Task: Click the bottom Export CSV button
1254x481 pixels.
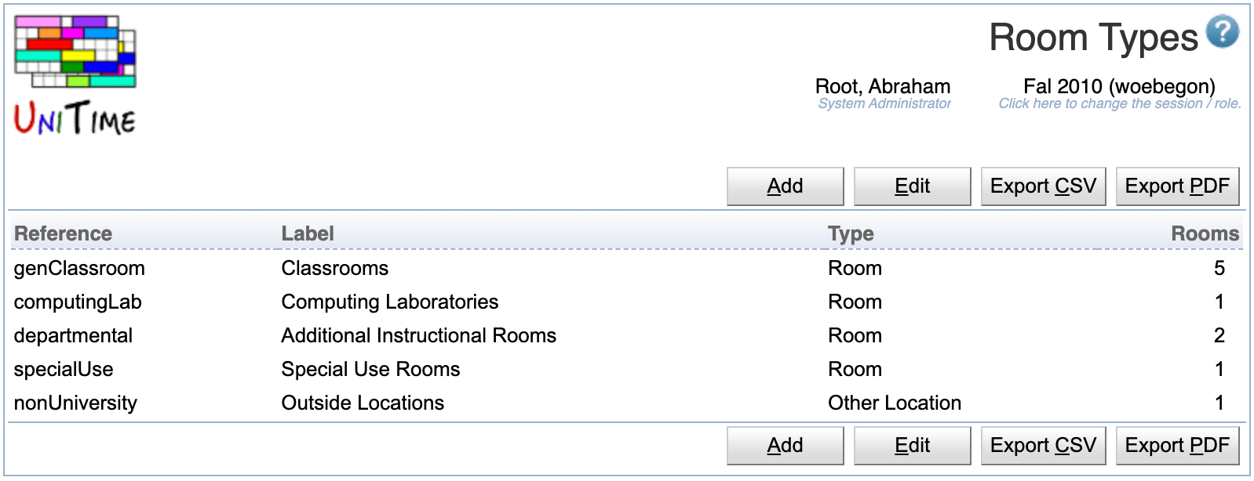Action: [x=1042, y=446]
